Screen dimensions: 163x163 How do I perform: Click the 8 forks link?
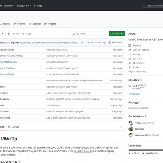[x=136, y=68]
